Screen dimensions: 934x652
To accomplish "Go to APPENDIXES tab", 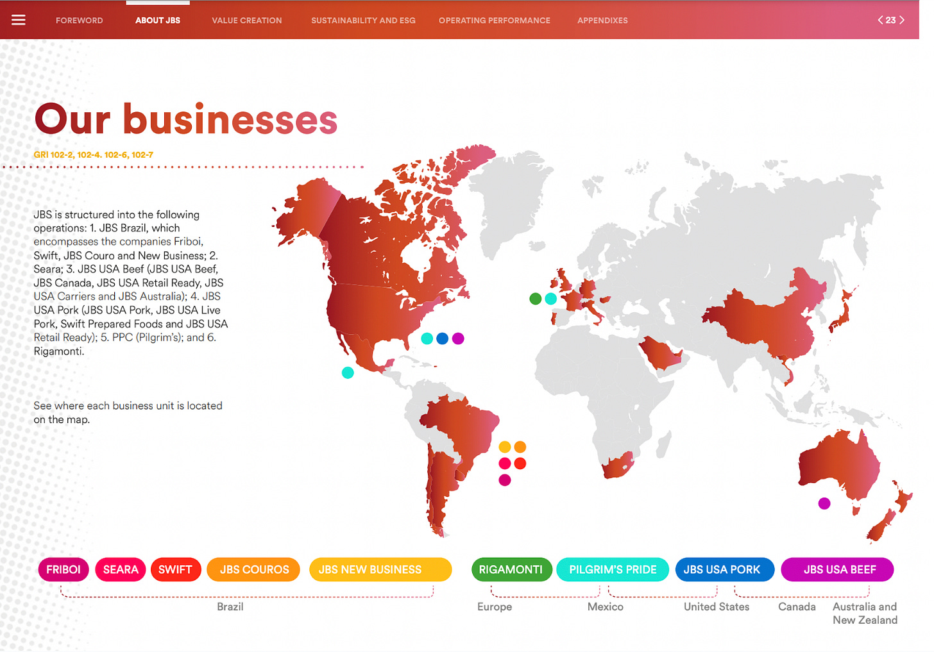I will point(602,21).
